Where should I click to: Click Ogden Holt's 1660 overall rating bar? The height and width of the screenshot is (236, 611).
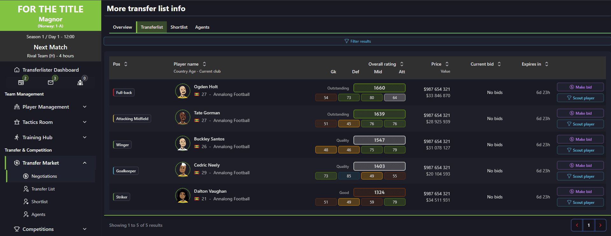coord(379,88)
